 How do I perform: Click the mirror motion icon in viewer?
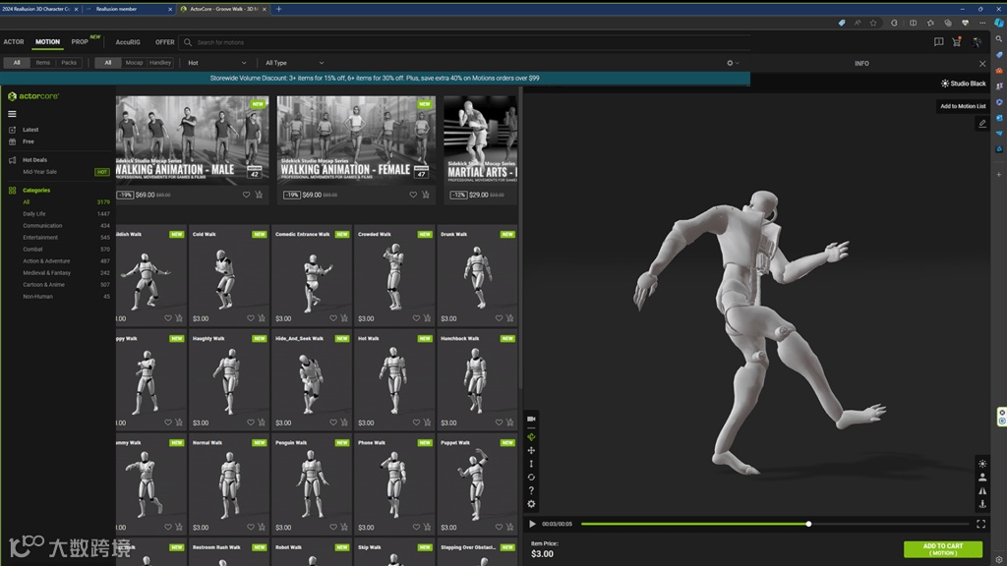click(981, 490)
